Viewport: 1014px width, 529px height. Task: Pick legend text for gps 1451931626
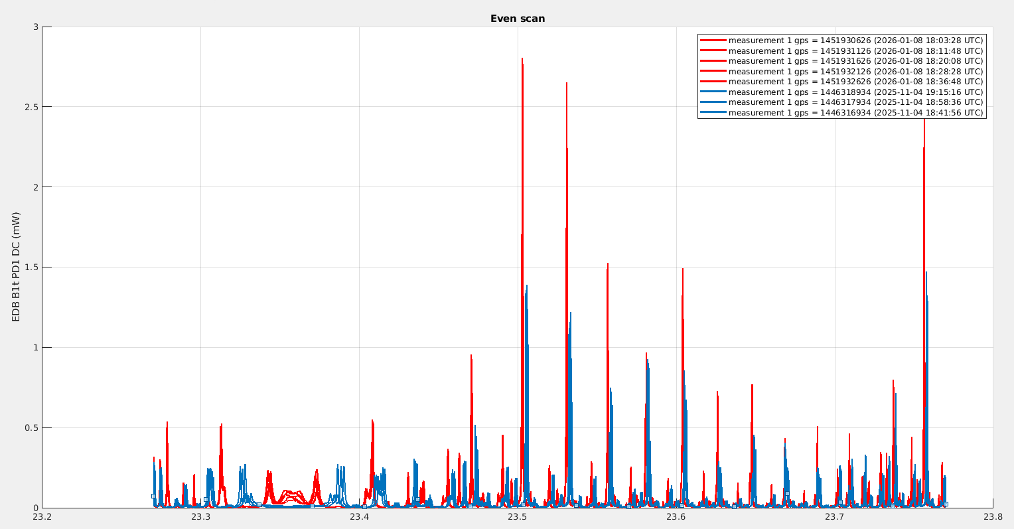pyautogui.click(x=855, y=61)
